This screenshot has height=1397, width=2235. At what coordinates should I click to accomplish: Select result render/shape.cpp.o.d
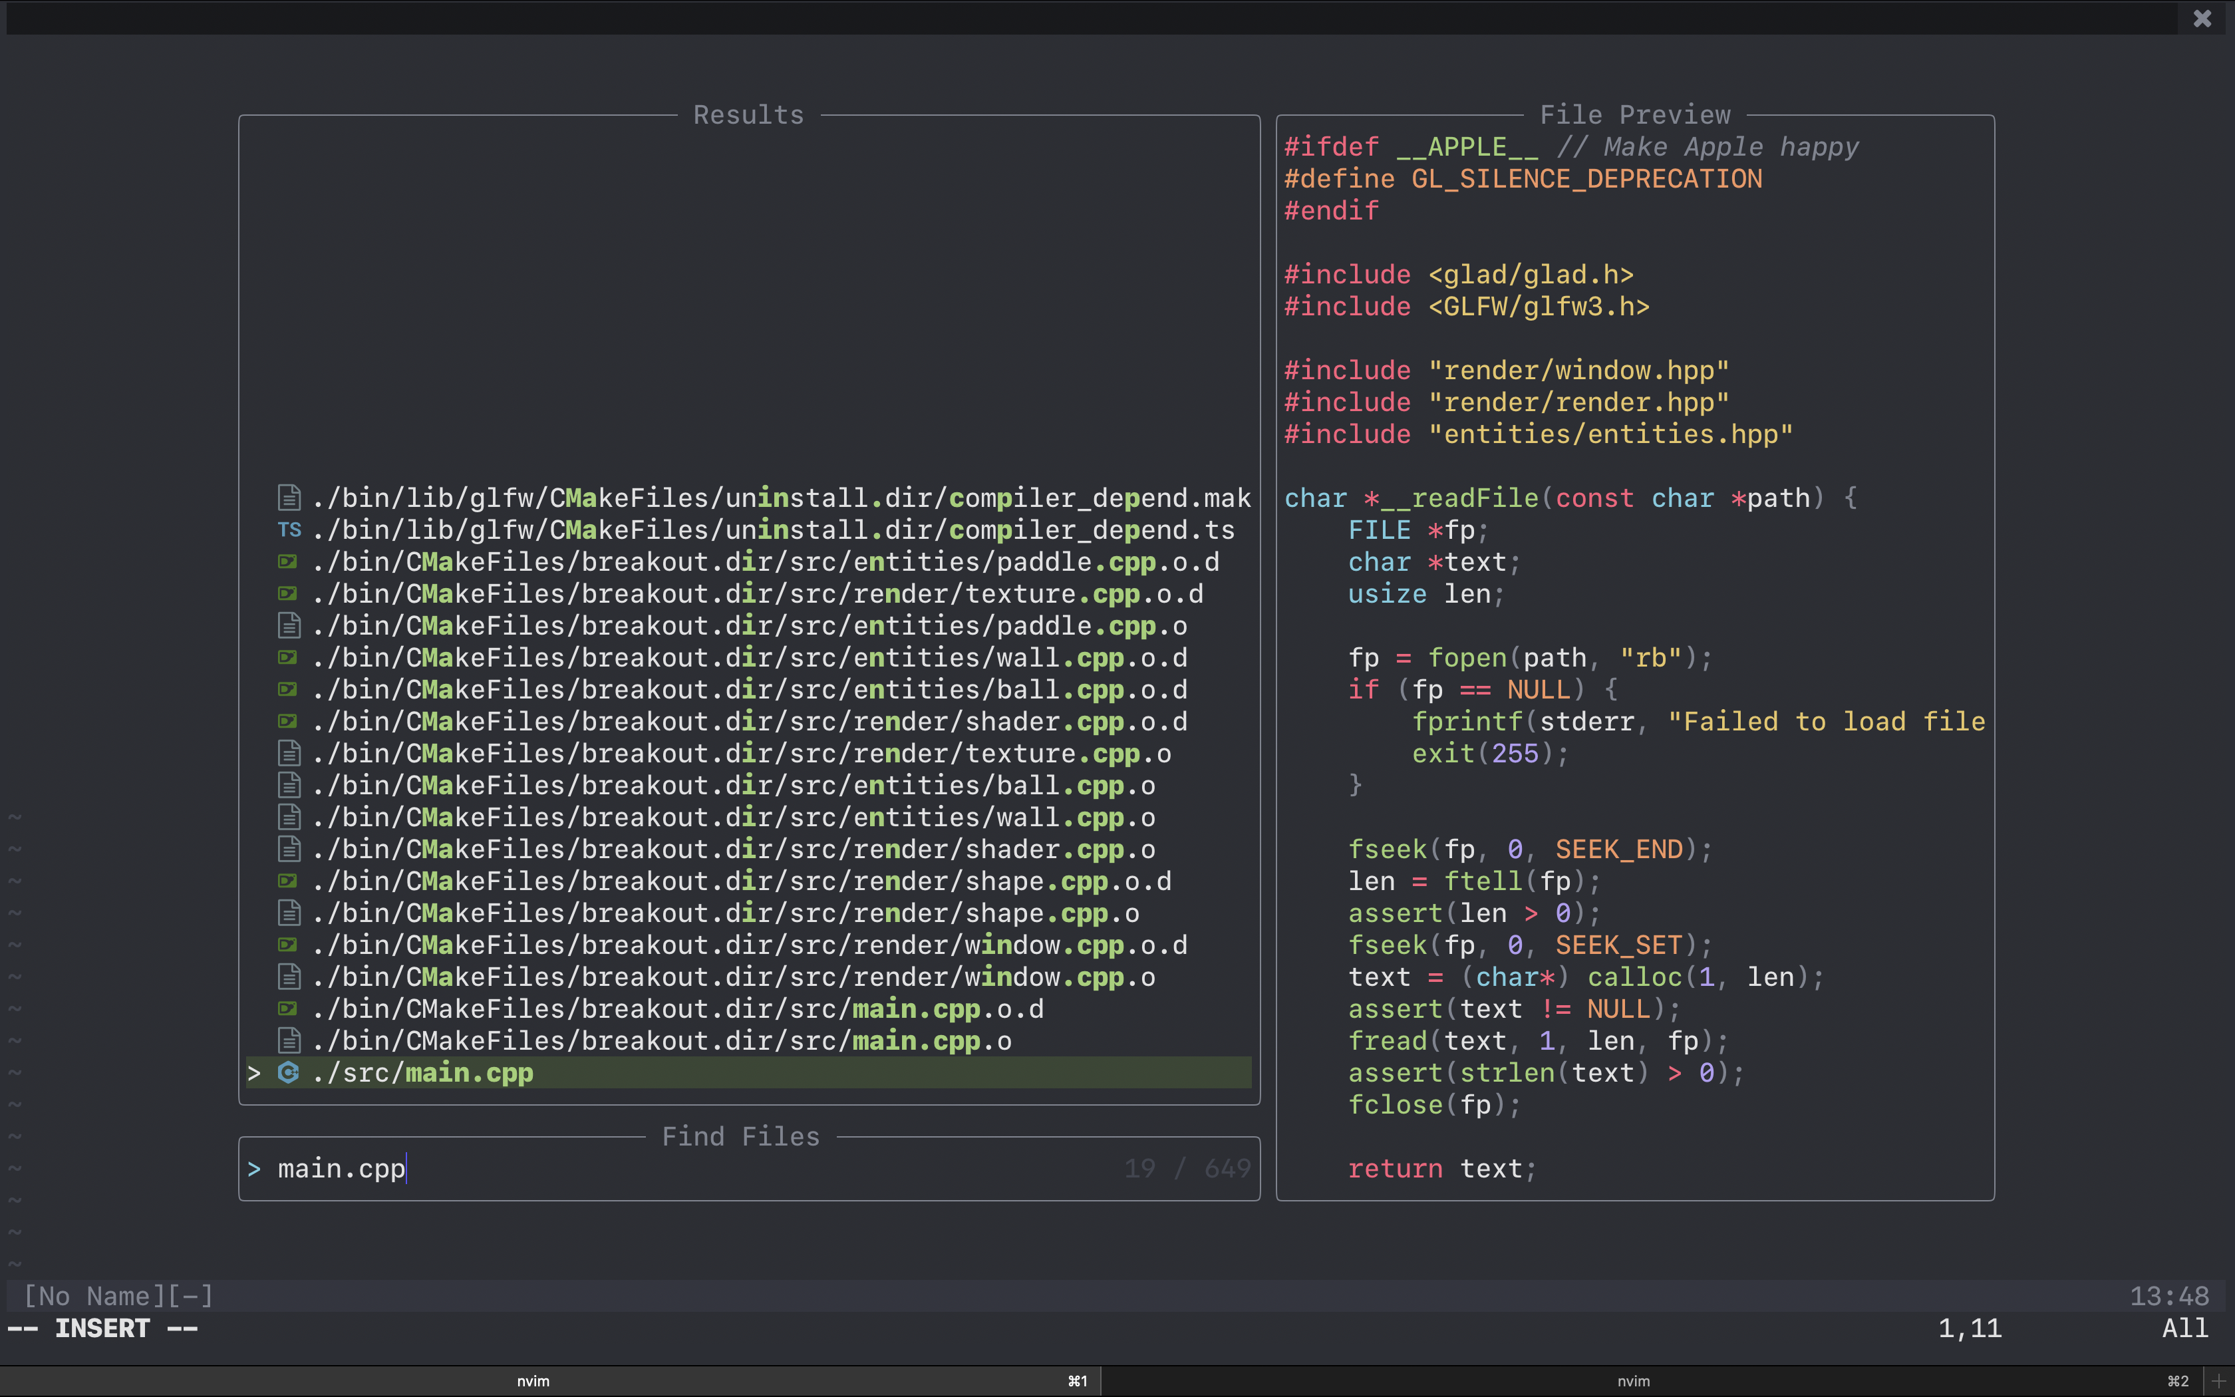[x=749, y=881]
